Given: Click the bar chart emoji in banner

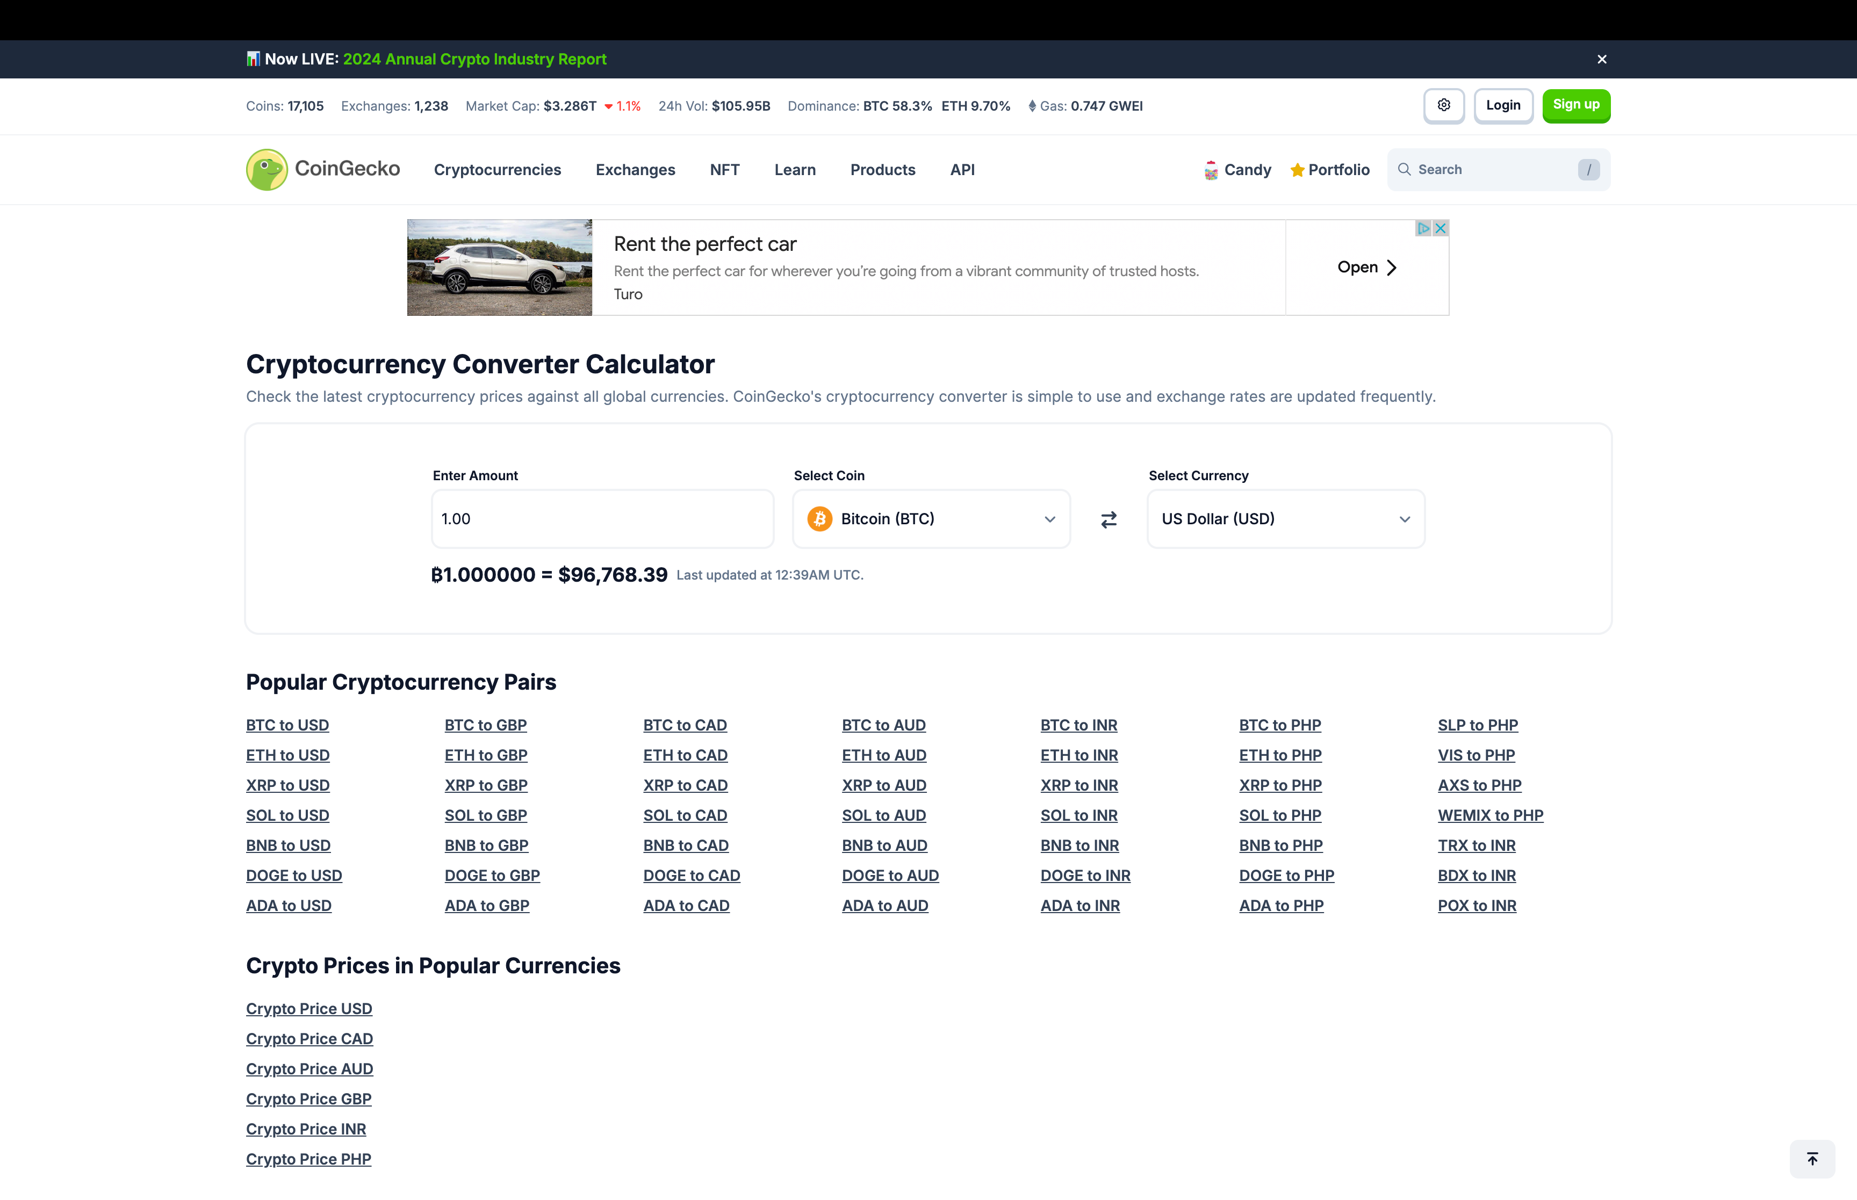Looking at the screenshot, I should 253,59.
